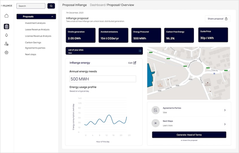Click the blue building on the map
The height and width of the screenshot is (153, 239).
[x=150, y=75]
